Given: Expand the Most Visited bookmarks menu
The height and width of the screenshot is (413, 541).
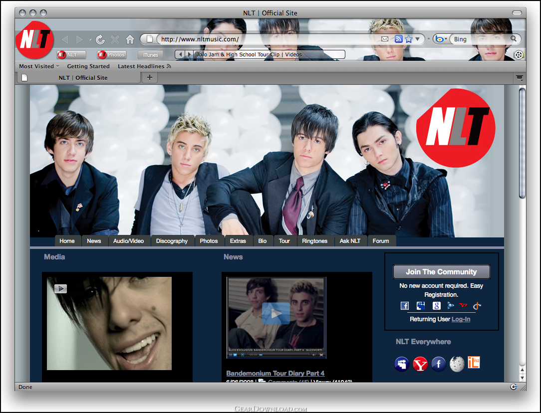Looking at the screenshot, I should pos(39,66).
